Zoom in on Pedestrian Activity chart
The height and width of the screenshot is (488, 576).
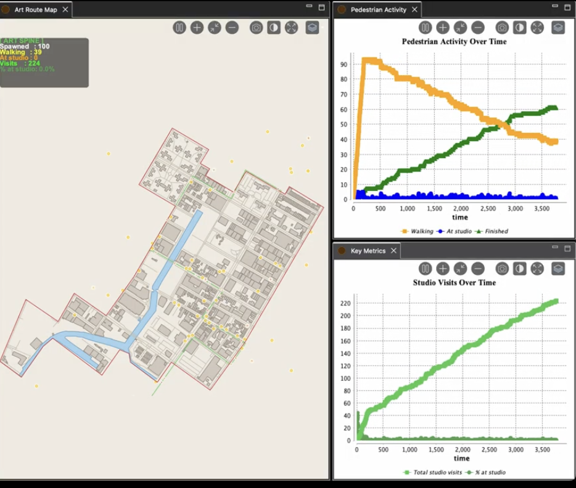(443, 28)
